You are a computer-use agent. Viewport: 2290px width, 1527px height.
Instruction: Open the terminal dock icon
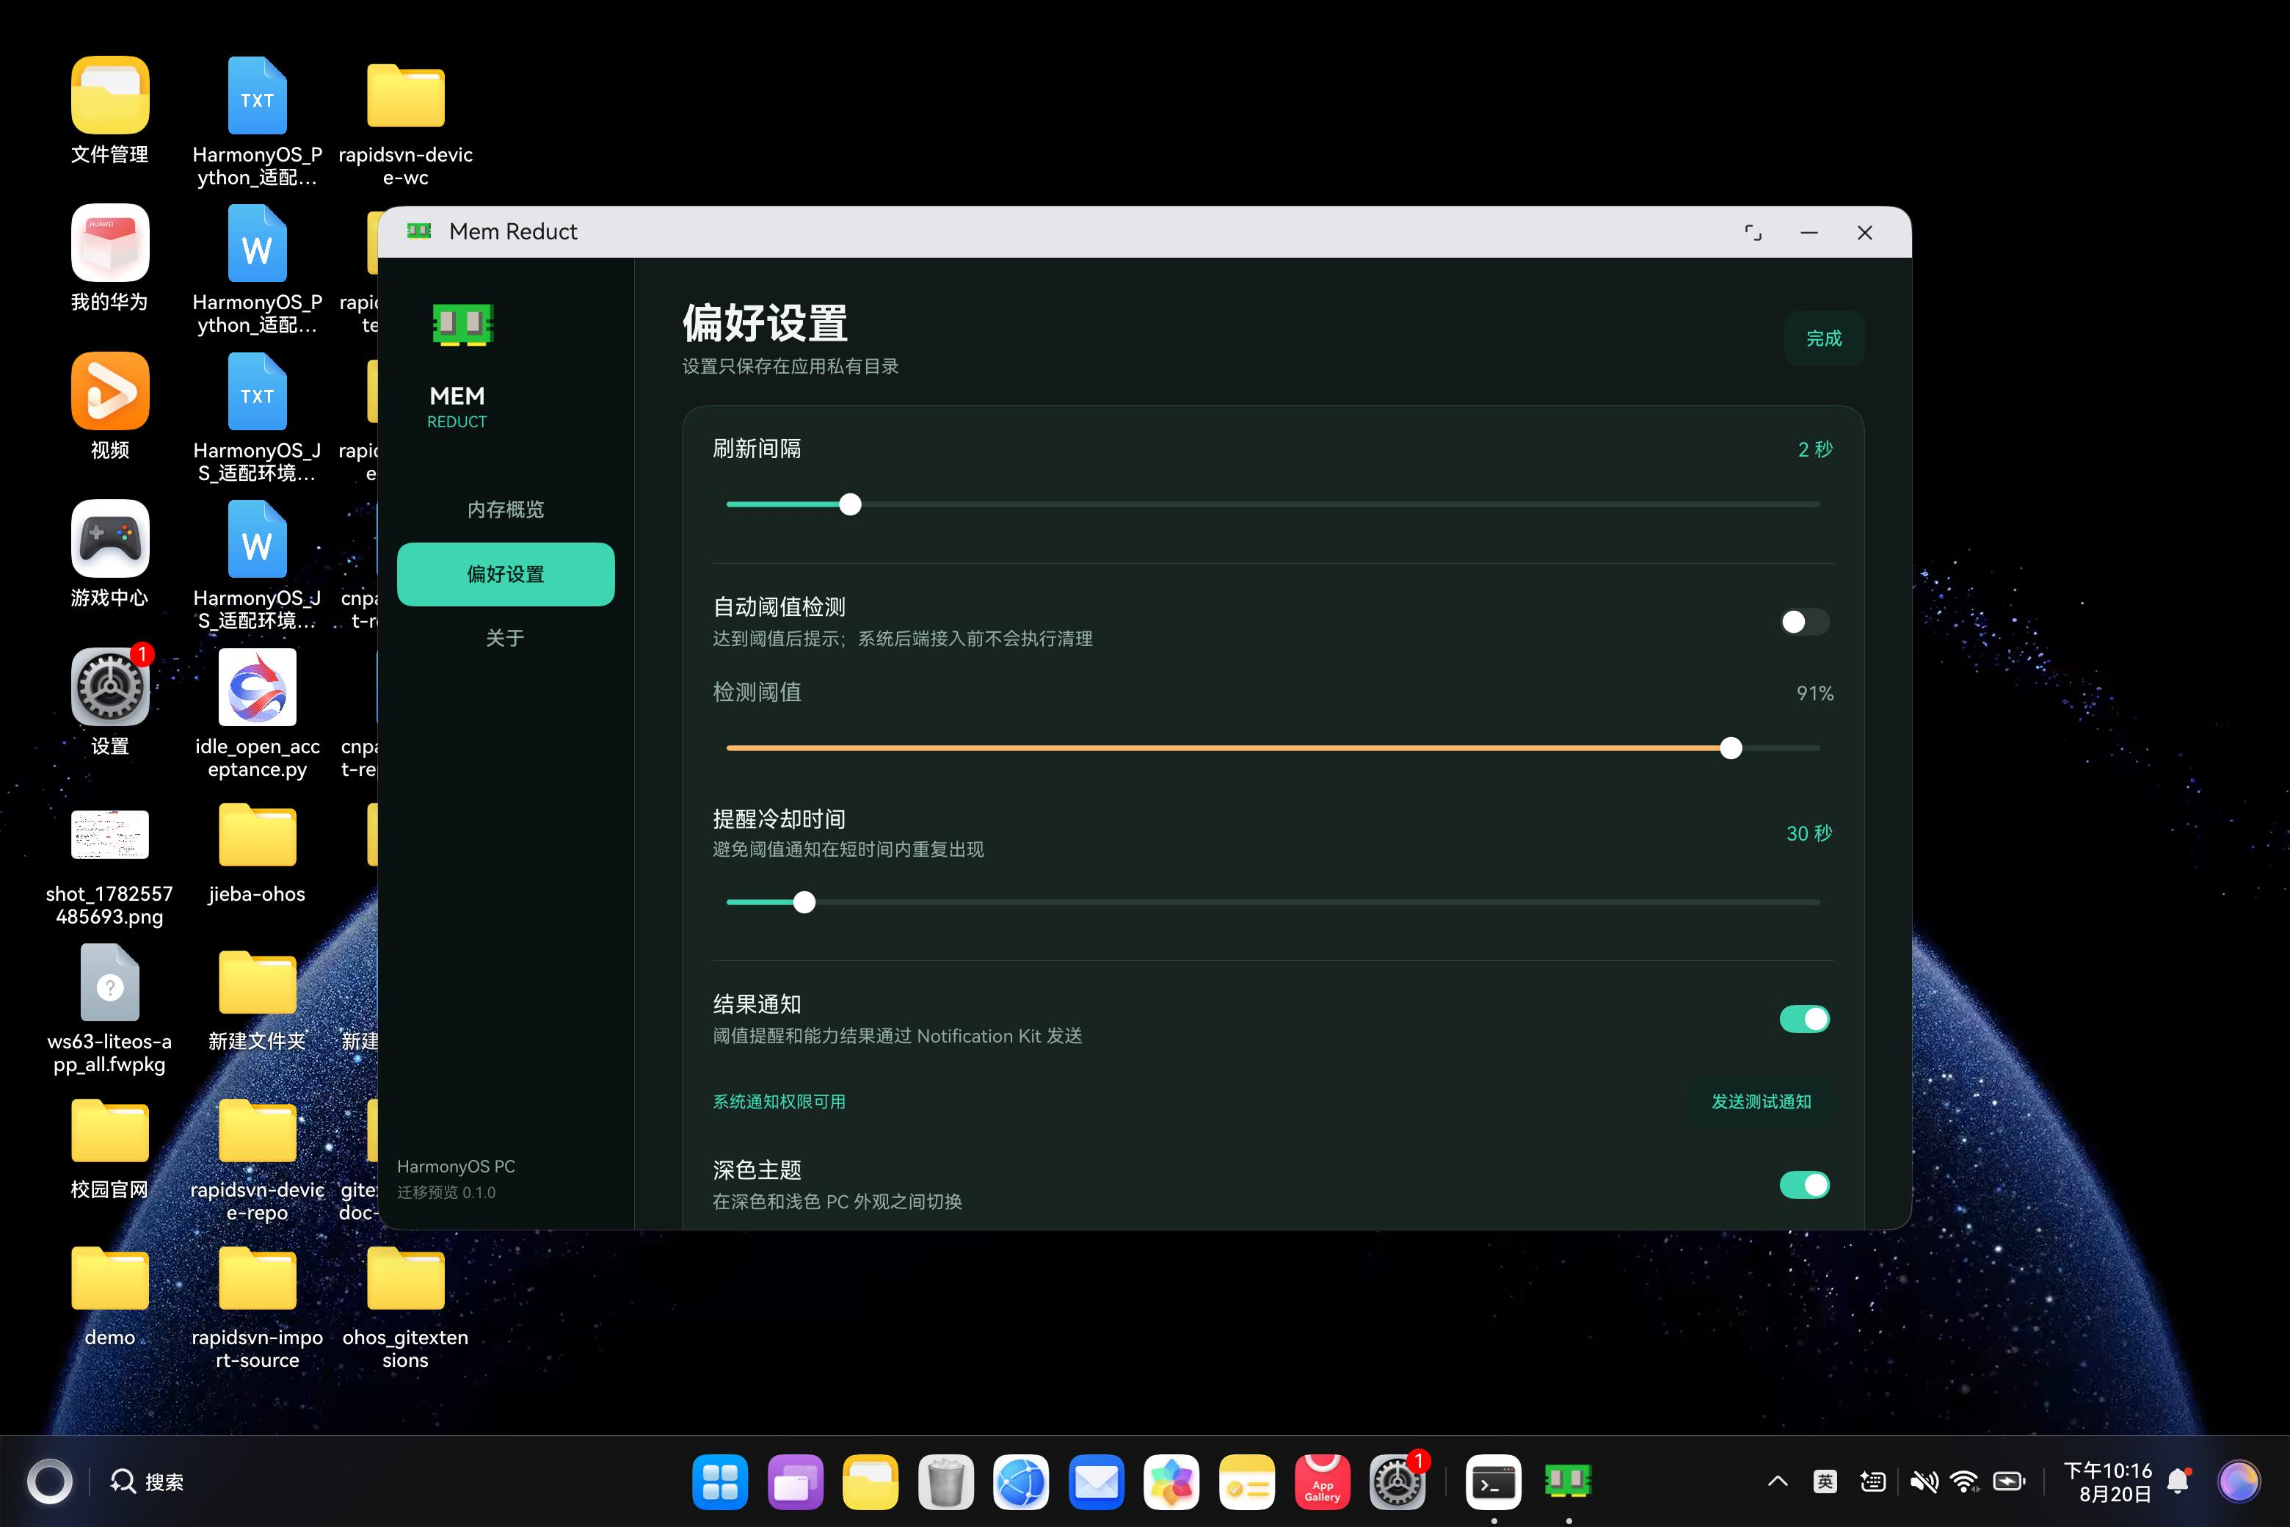click(x=1494, y=1482)
